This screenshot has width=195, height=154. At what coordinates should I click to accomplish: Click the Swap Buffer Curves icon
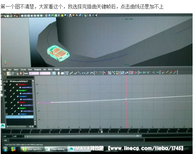point(101,73)
